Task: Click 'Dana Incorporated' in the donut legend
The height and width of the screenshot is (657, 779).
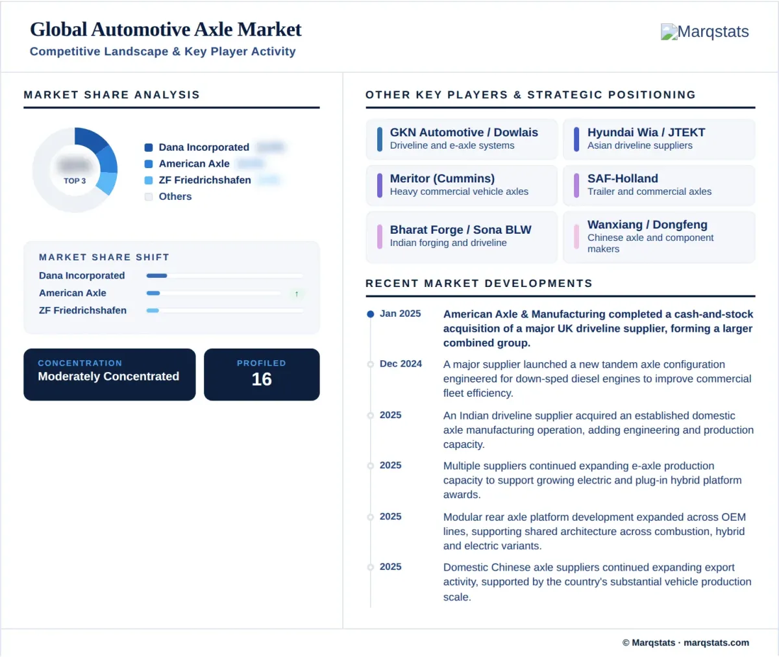Action: (x=204, y=147)
